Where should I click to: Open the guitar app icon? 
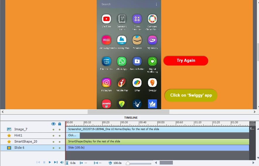pyautogui.click(x=137, y=104)
